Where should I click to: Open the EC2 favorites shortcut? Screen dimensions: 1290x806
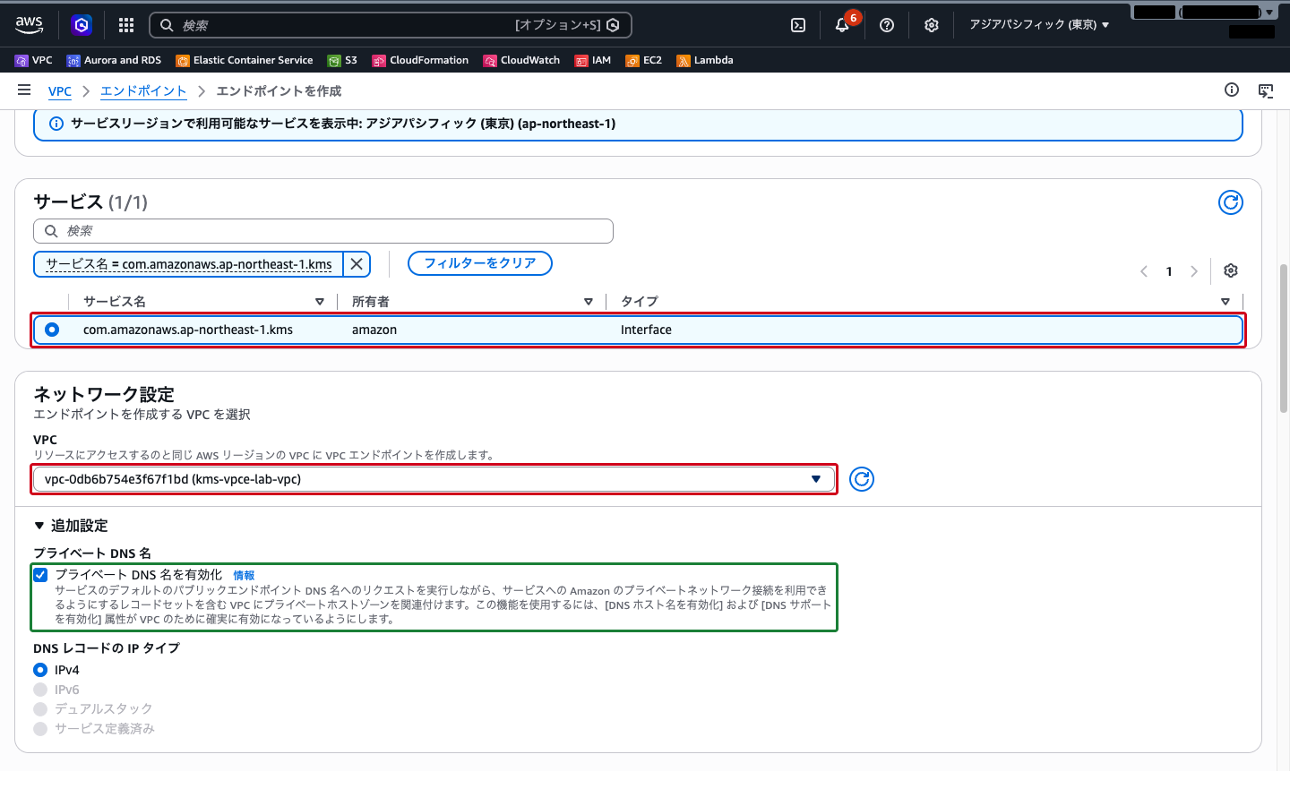pos(644,60)
